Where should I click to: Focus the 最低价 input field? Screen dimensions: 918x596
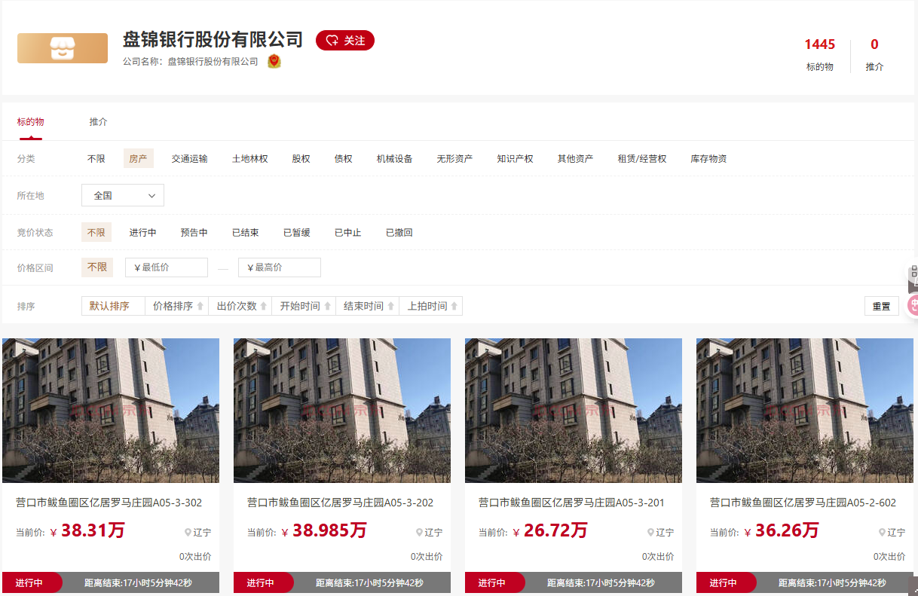click(x=167, y=267)
